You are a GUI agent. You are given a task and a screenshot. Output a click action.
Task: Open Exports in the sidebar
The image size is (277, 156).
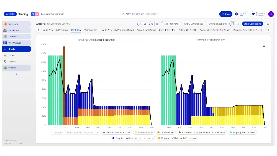click(x=17, y=62)
